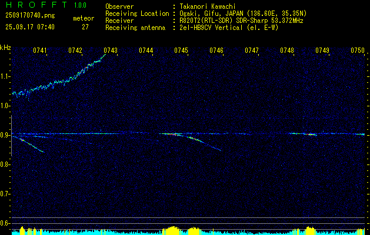
Task: Click the descending echo before 0741
Action: click(32, 146)
